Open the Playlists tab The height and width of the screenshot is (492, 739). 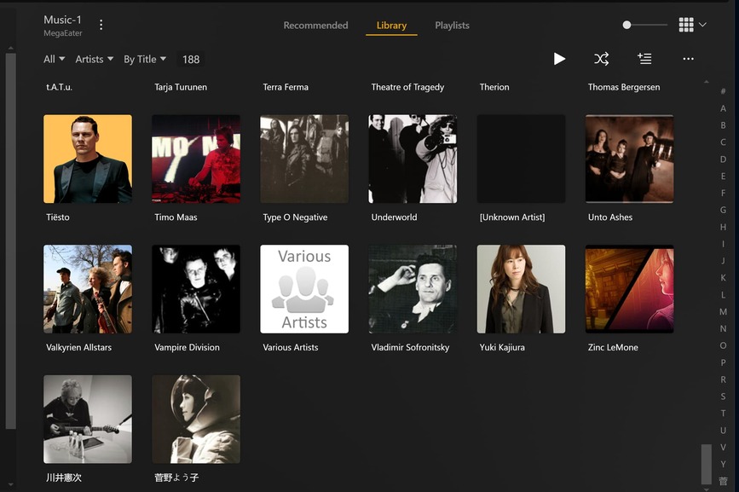pyautogui.click(x=452, y=26)
